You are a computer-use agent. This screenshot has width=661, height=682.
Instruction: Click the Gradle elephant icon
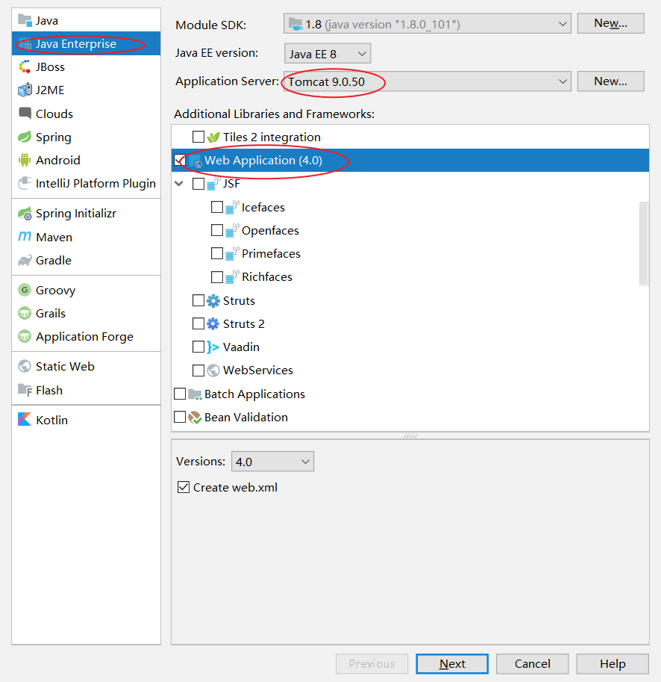pos(25,260)
